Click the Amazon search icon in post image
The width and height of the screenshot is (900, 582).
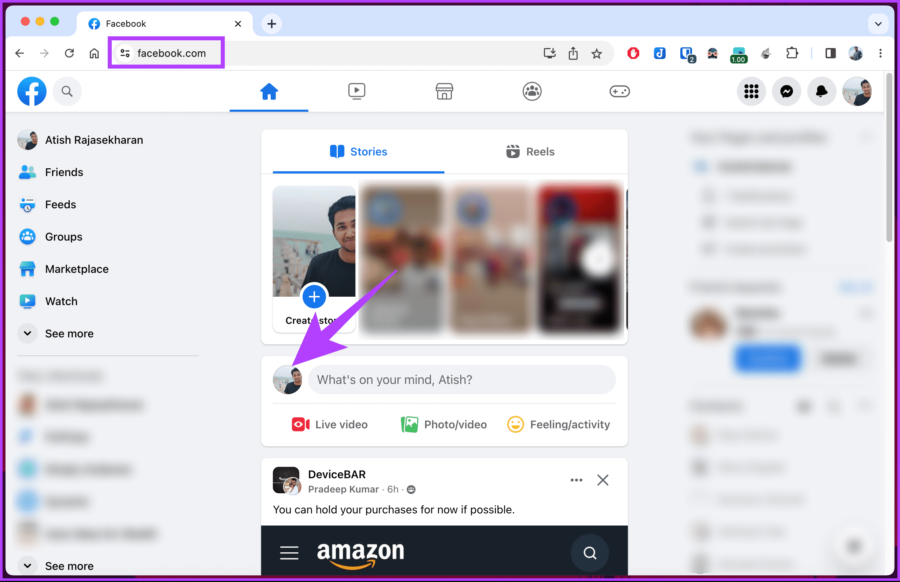(589, 553)
